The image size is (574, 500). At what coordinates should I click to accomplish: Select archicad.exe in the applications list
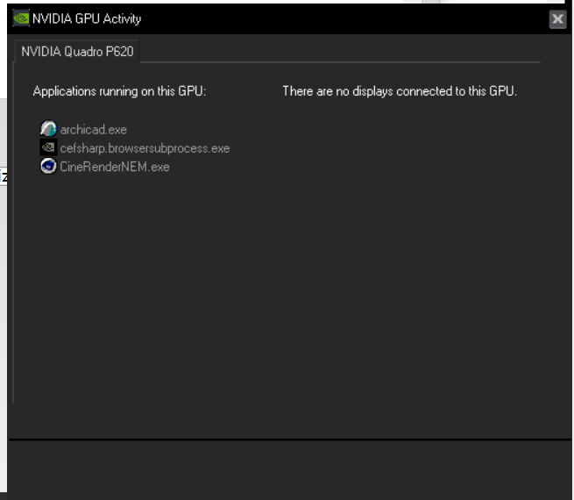coord(94,130)
